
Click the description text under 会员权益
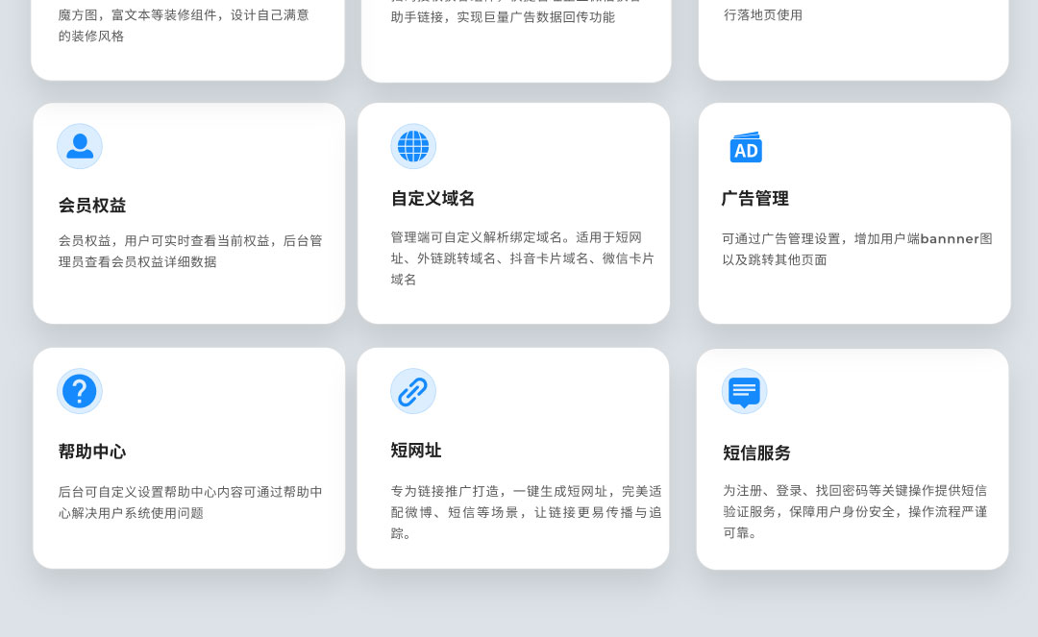coord(190,251)
